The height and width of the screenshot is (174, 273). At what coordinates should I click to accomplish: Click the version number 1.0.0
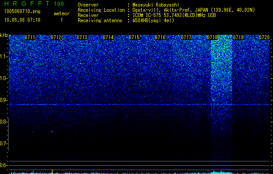coord(59,3)
